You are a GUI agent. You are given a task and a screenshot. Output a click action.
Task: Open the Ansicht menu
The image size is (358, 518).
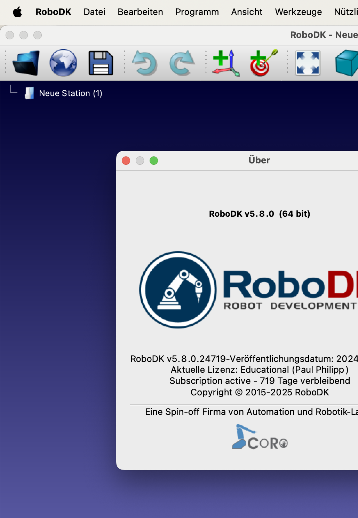(247, 12)
